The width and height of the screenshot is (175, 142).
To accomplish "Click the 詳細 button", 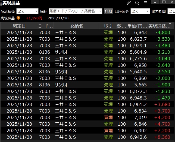I will [x=108, y=11].
